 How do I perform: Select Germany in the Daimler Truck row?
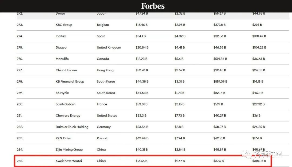pos(104,127)
